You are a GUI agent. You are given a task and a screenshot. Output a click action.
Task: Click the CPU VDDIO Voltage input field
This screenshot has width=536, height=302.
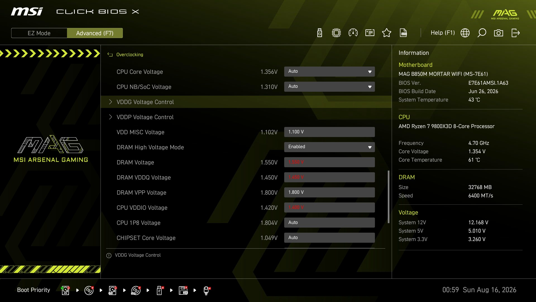[x=329, y=207]
